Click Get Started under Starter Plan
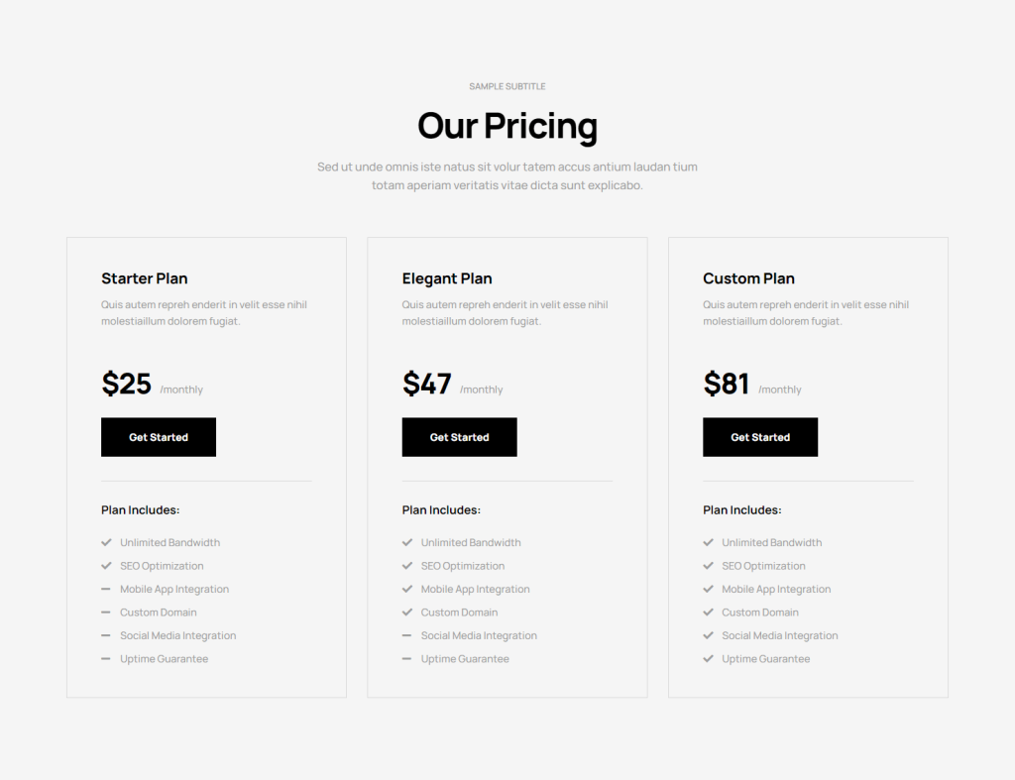 [158, 437]
